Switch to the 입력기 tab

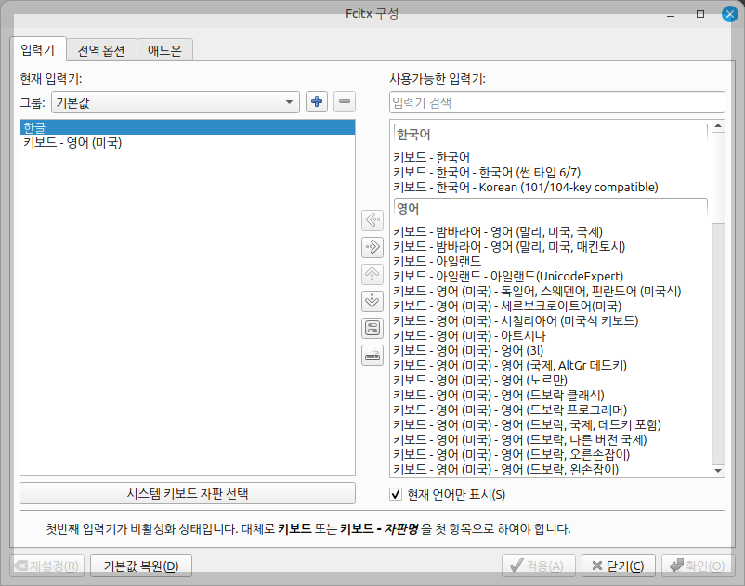click(x=37, y=49)
